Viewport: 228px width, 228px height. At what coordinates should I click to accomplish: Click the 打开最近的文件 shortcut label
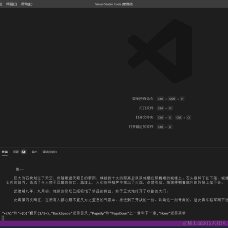(141, 127)
